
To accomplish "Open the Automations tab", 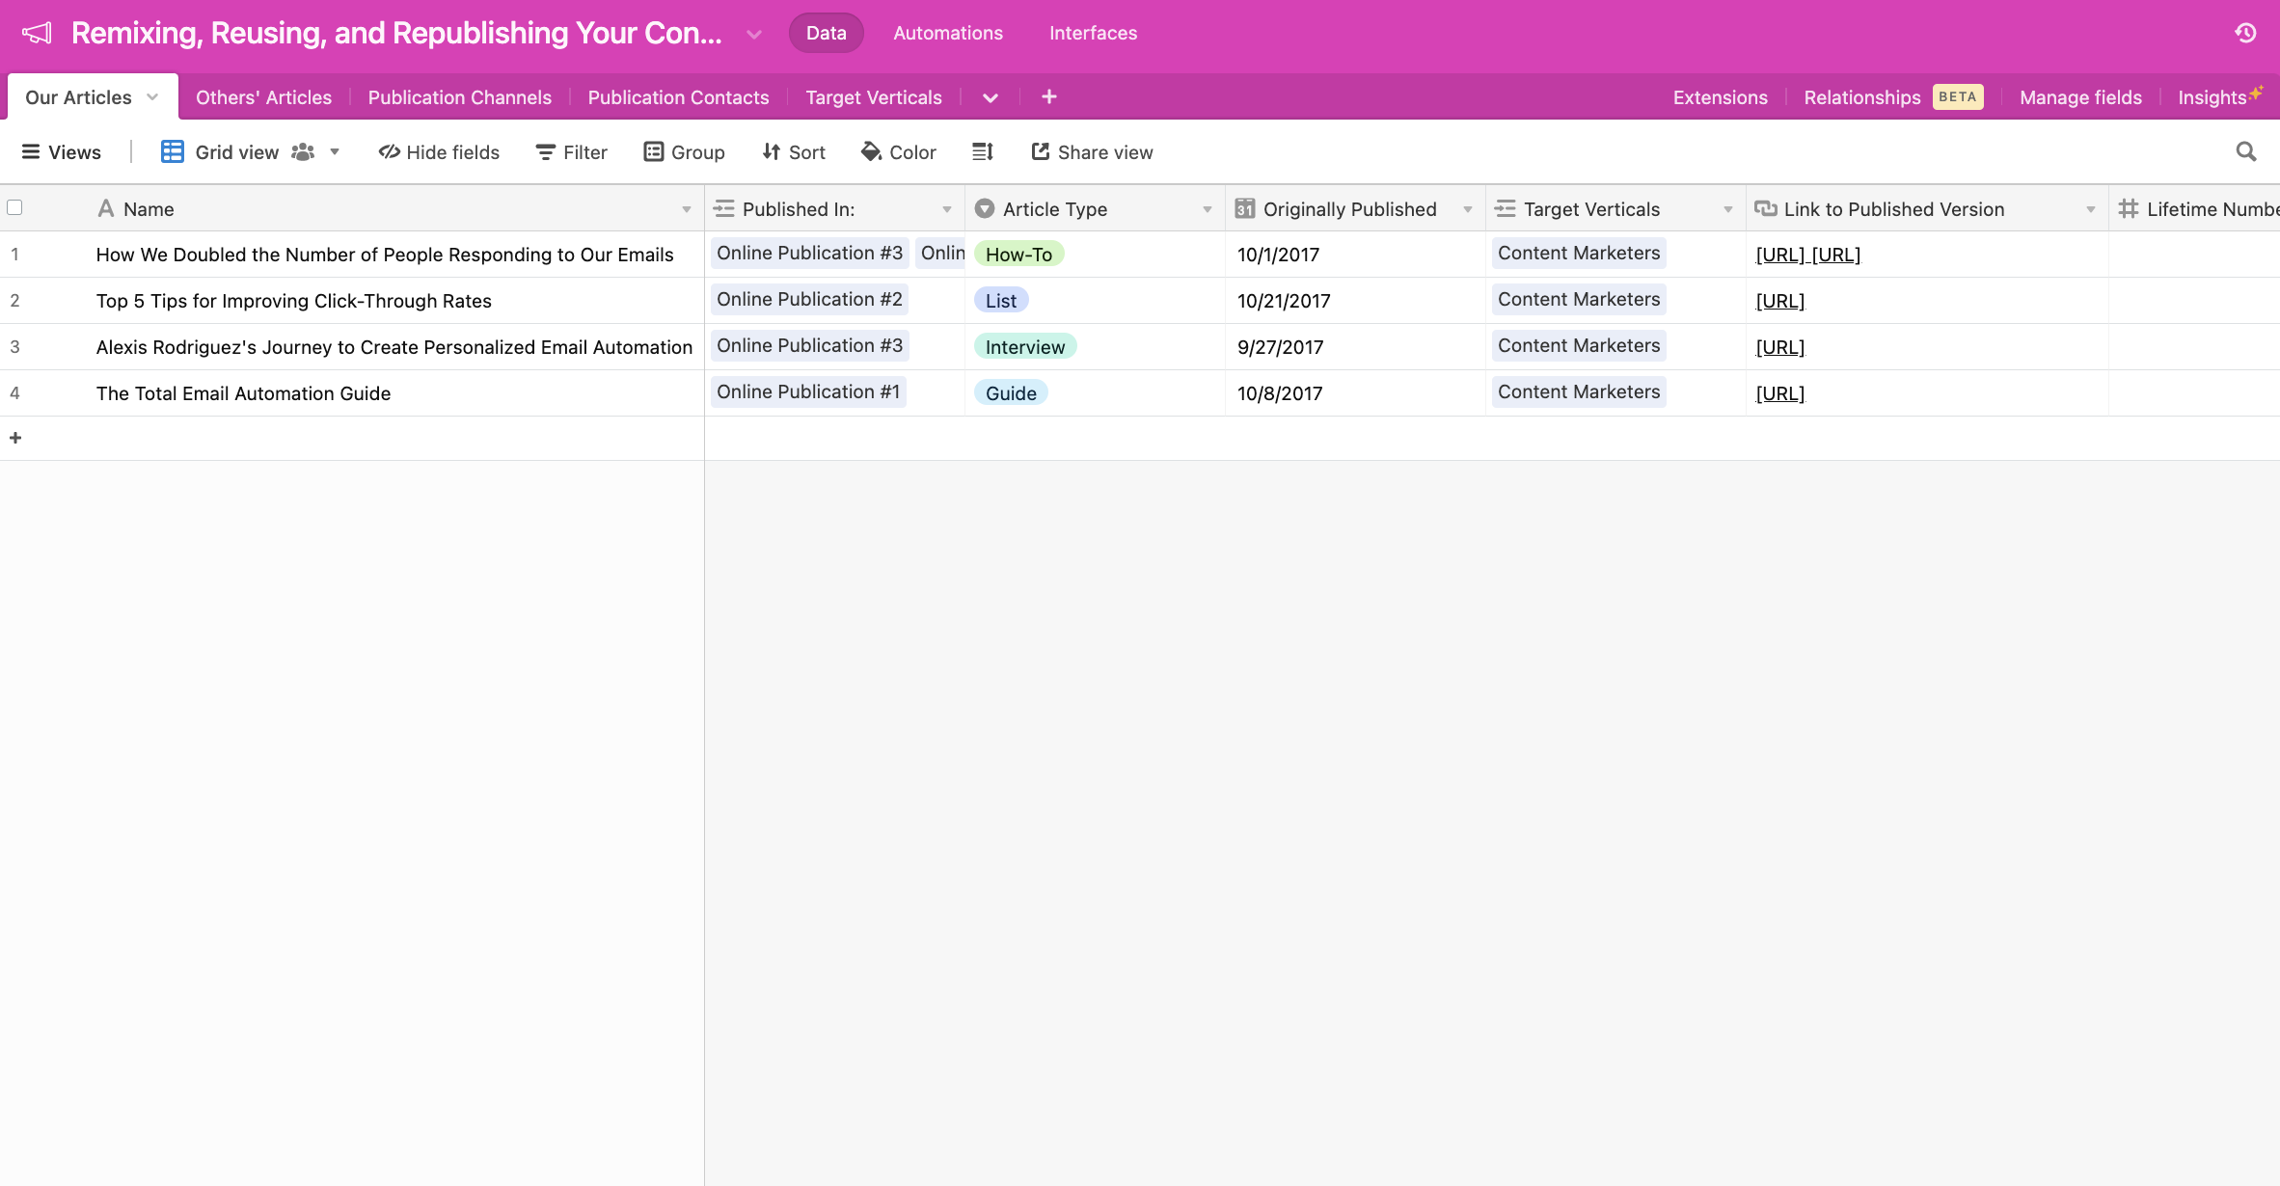I will click(x=947, y=33).
